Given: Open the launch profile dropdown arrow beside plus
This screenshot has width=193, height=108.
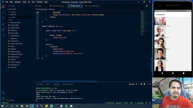Looking at the screenshot, I should [138, 84].
